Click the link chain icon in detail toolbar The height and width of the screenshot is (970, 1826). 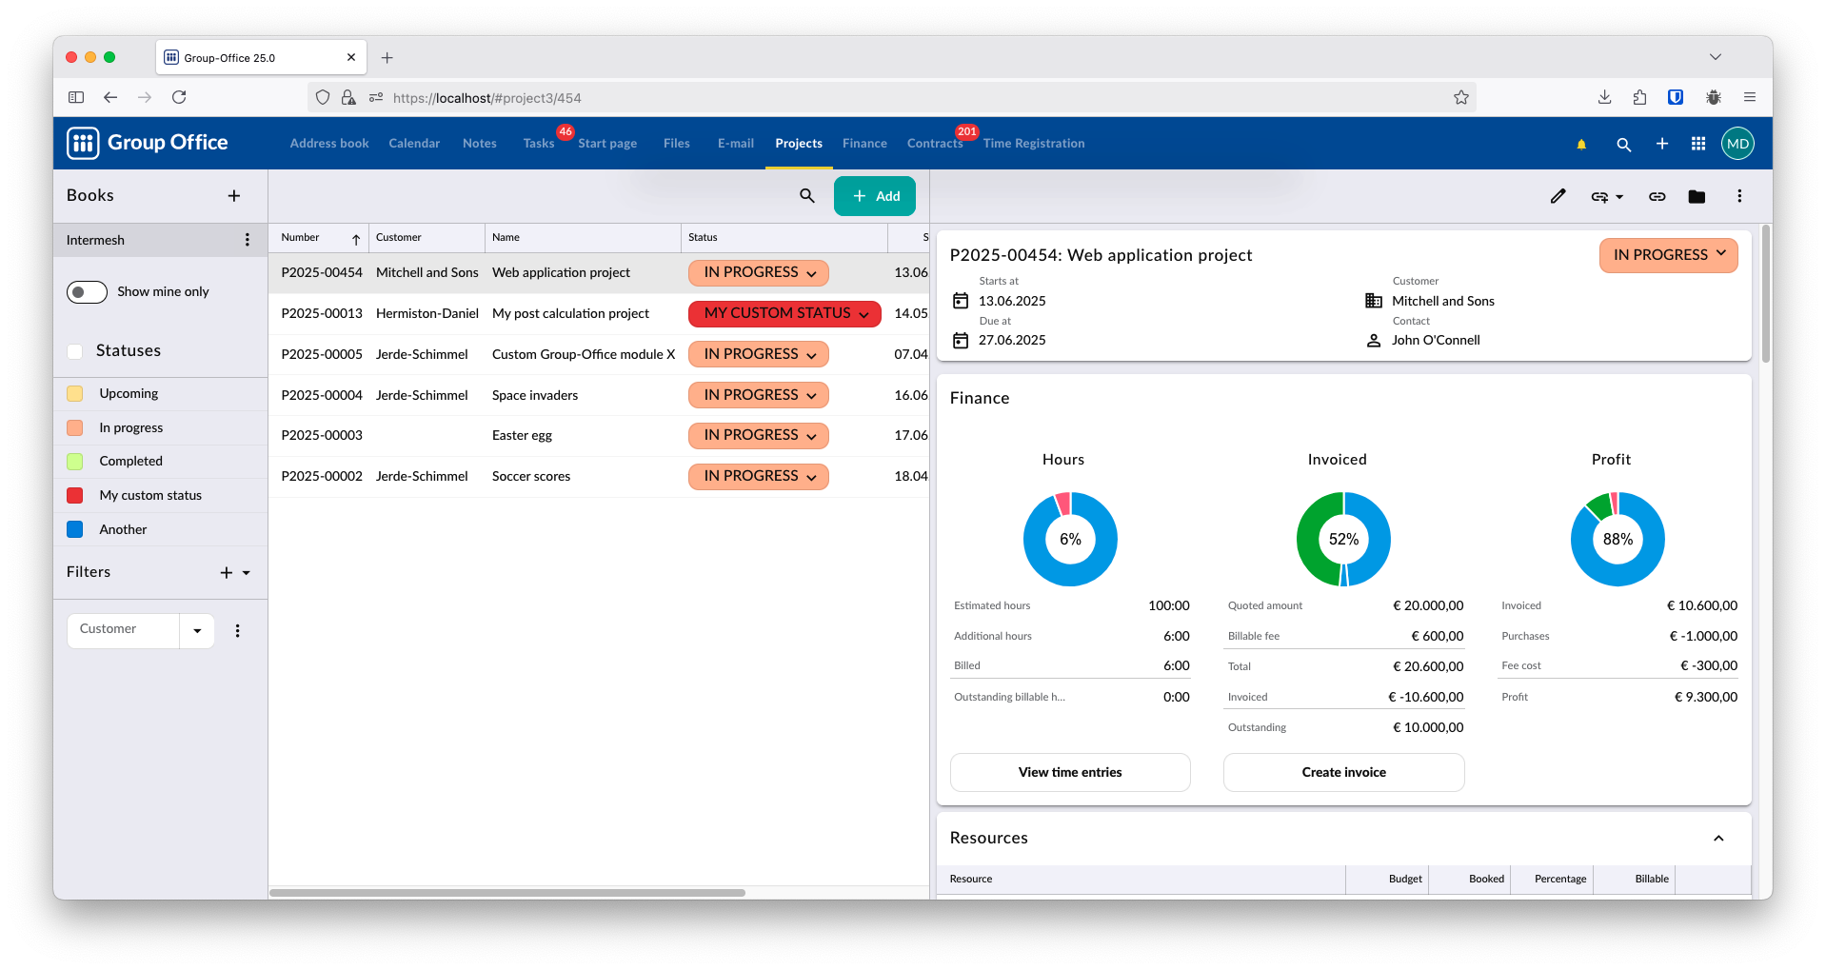coord(1657,196)
